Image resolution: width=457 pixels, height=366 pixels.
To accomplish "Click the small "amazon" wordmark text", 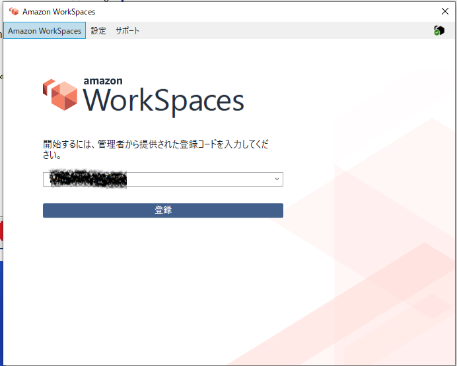I will coord(103,80).
